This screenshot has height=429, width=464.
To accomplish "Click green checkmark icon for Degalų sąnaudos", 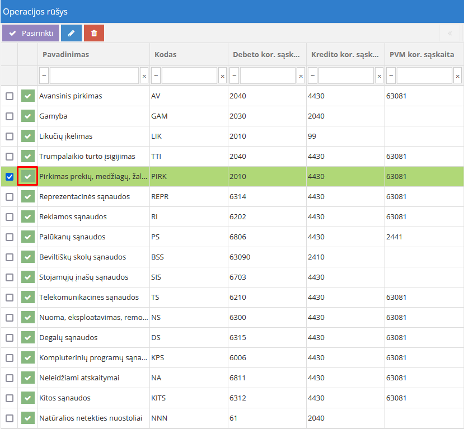I will pyautogui.click(x=27, y=338).
